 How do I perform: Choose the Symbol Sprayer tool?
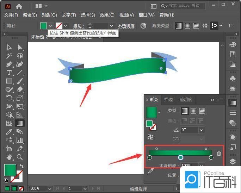(x=9, y=140)
